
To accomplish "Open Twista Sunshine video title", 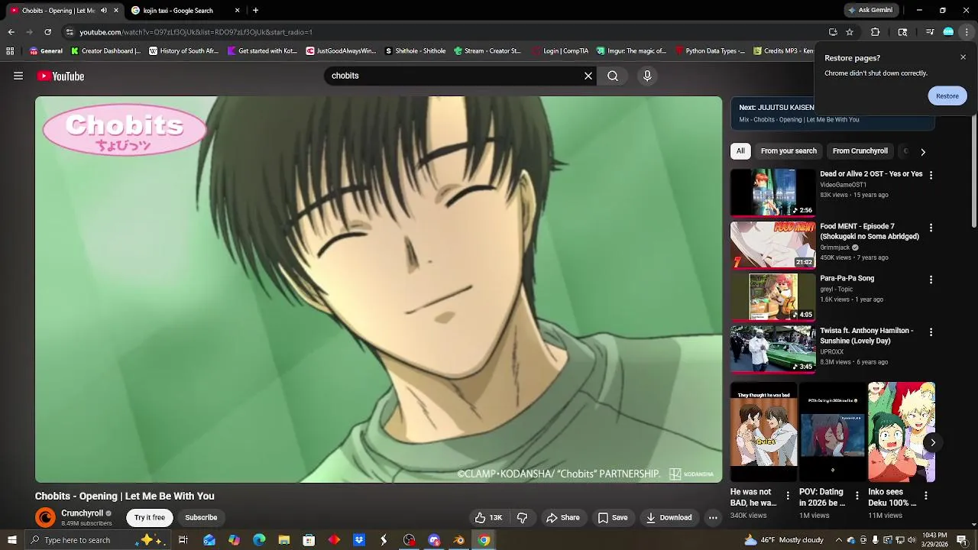I will click(x=866, y=336).
